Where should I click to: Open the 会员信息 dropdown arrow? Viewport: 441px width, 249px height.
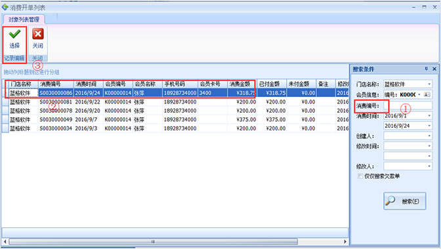[x=419, y=94]
